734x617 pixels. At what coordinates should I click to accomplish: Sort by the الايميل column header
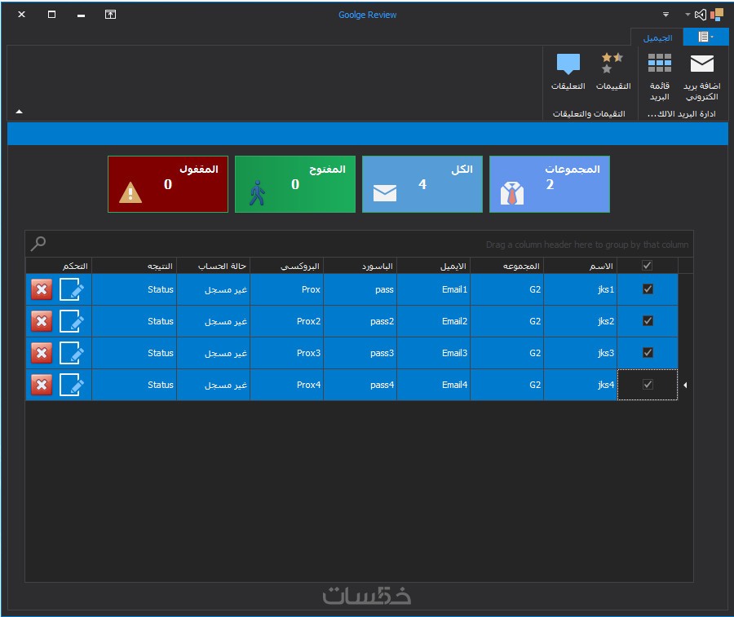click(x=434, y=266)
